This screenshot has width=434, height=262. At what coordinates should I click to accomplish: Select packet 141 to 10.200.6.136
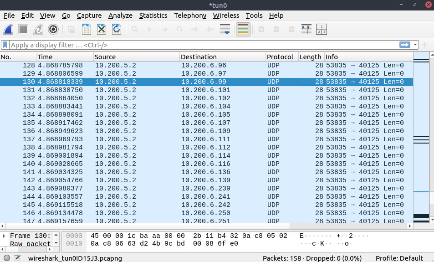[x=206, y=172]
